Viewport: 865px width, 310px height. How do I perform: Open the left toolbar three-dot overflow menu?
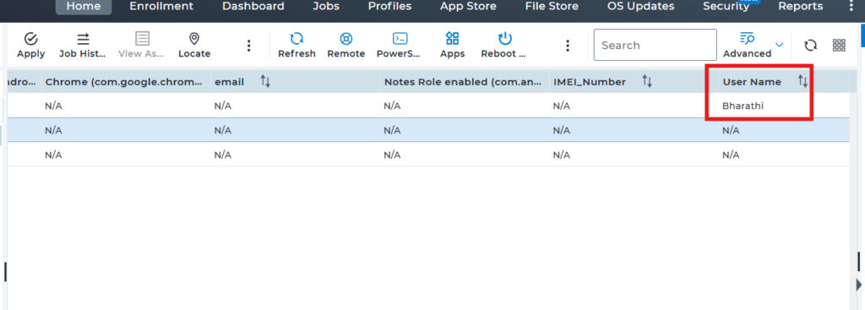click(249, 46)
